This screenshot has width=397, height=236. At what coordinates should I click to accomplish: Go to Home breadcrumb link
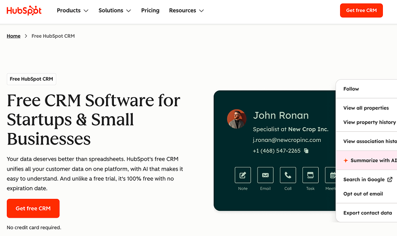coord(14,36)
